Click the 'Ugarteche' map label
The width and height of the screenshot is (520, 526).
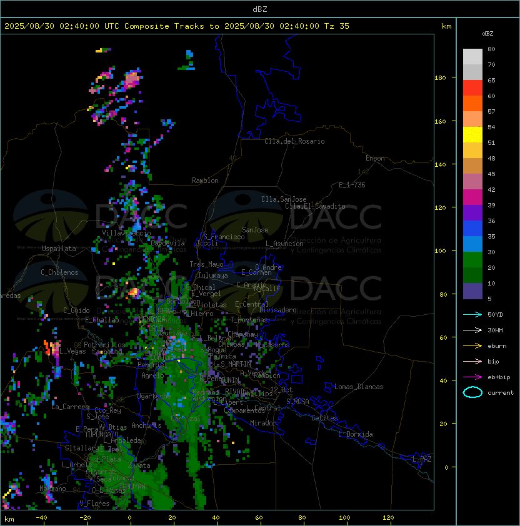coord(154,396)
